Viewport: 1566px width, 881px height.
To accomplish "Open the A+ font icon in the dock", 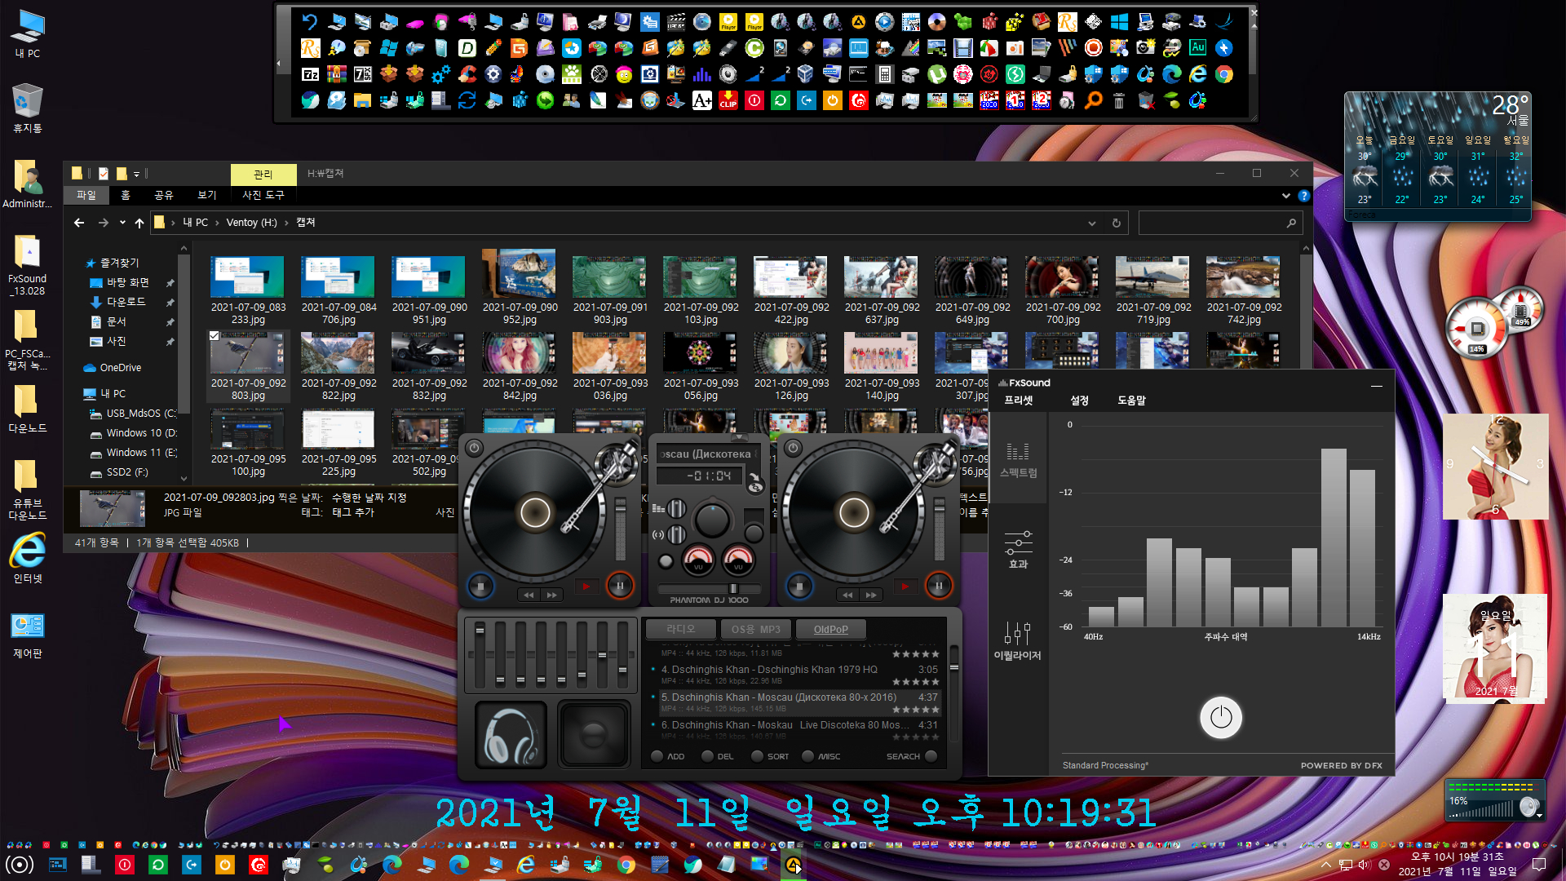I will pos(701,100).
